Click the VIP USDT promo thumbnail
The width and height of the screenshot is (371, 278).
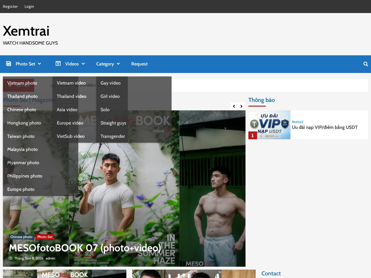(x=269, y=125)
